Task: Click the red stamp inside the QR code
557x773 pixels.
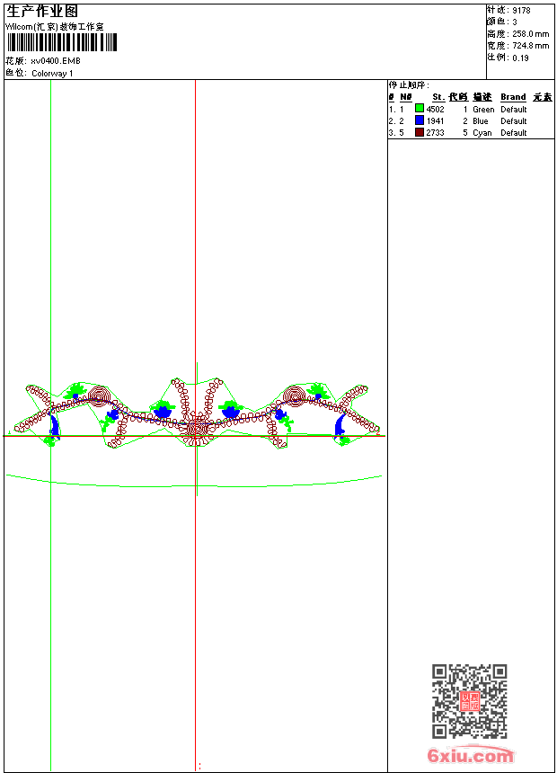Action: tap(470, 701)
